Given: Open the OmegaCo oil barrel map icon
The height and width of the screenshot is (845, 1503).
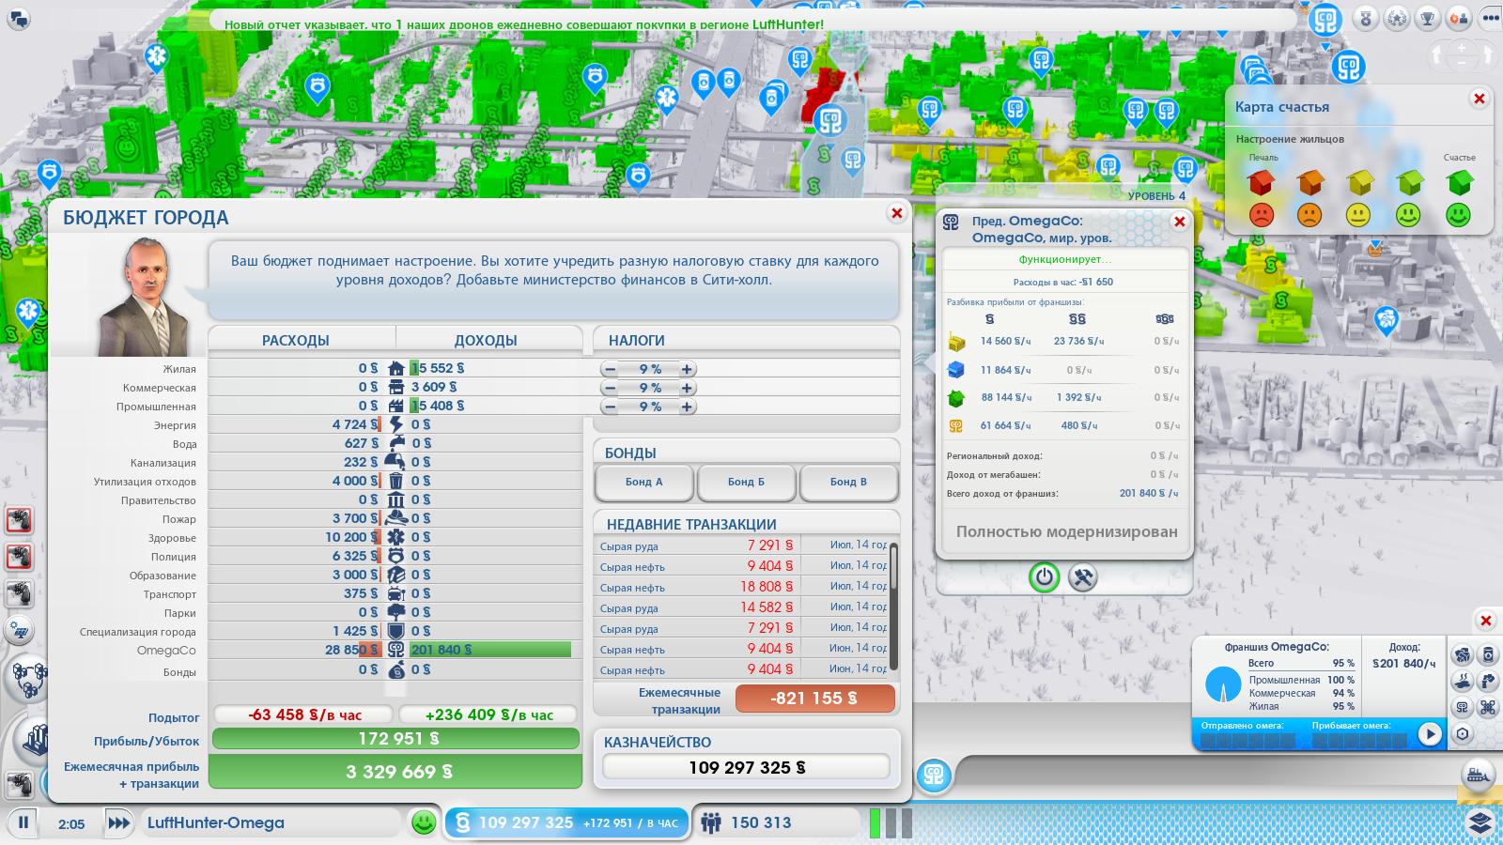Looking at the screenshot, I should [1489, 654].
